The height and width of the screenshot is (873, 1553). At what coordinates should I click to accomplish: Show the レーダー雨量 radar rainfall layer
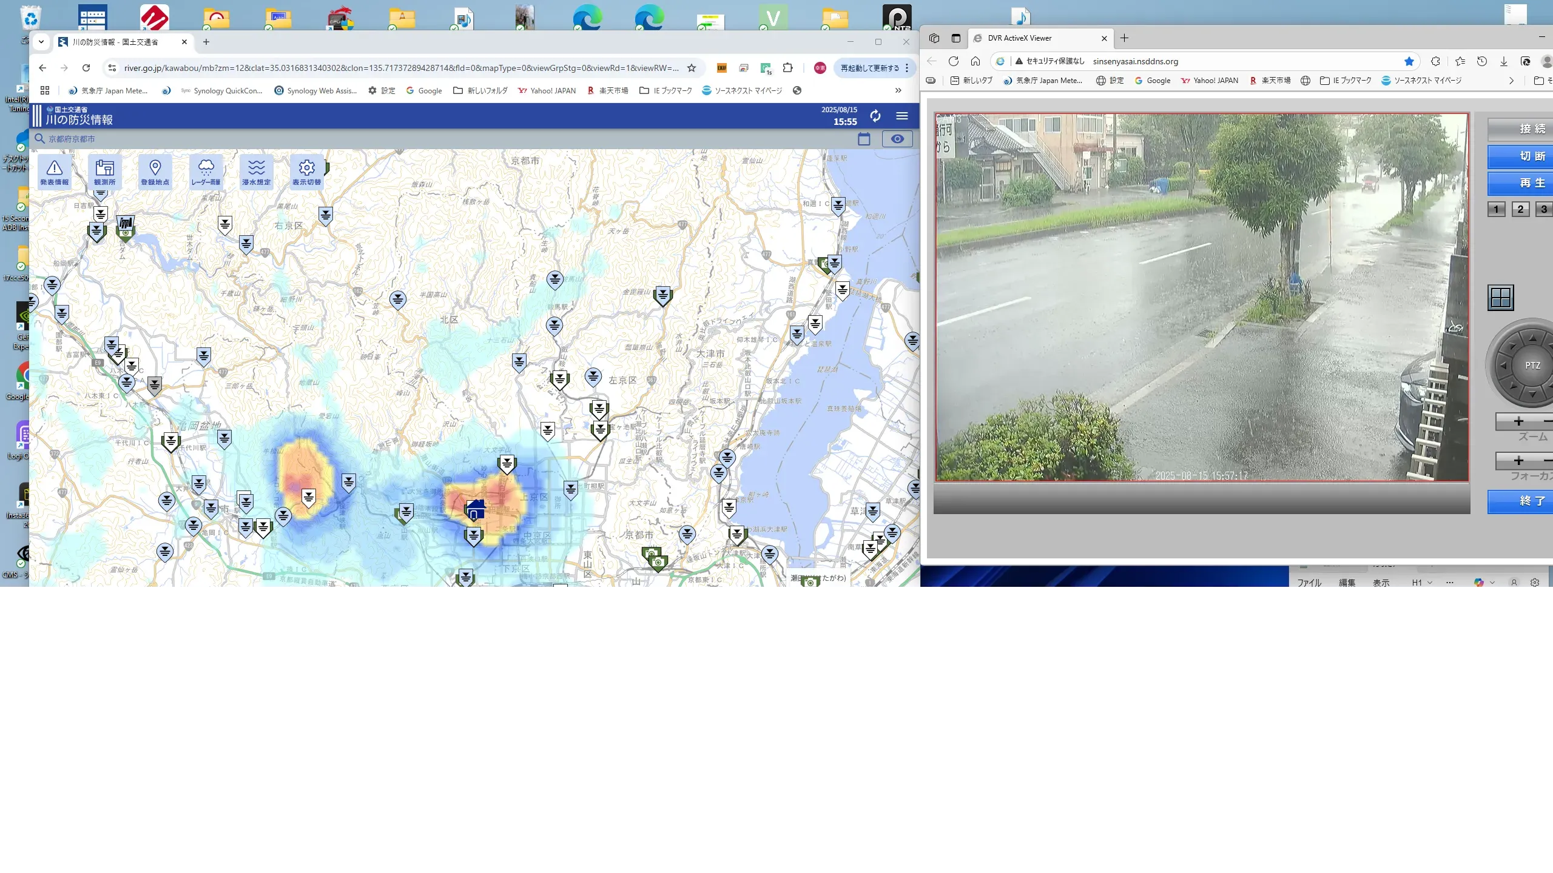click(x=206, y=172)
